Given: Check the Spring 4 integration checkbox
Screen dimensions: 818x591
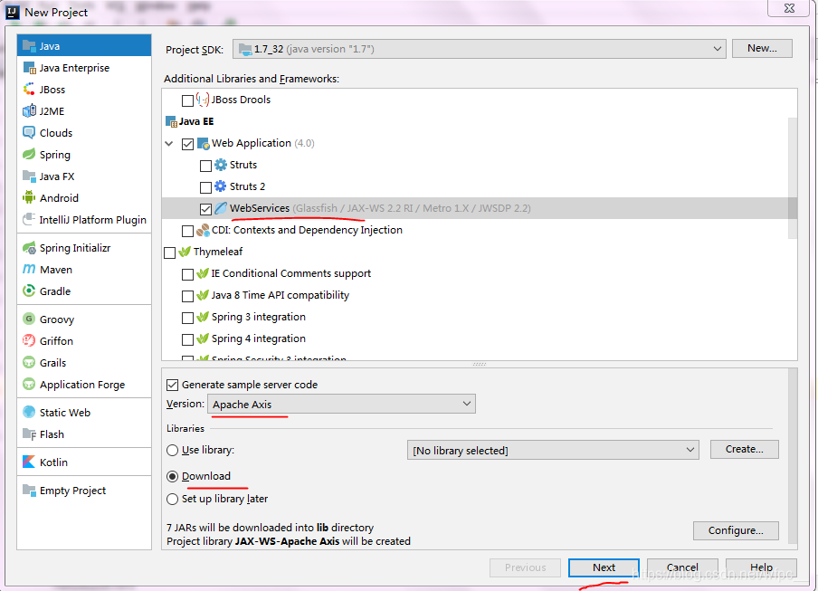Looking at the screenshot, I should click(187, 339).
